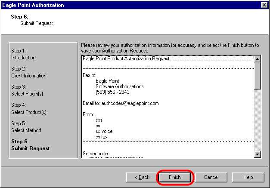The image size is (270, 188).
Task: Click the scroll down arrow in request text
Action: [257, 154]
